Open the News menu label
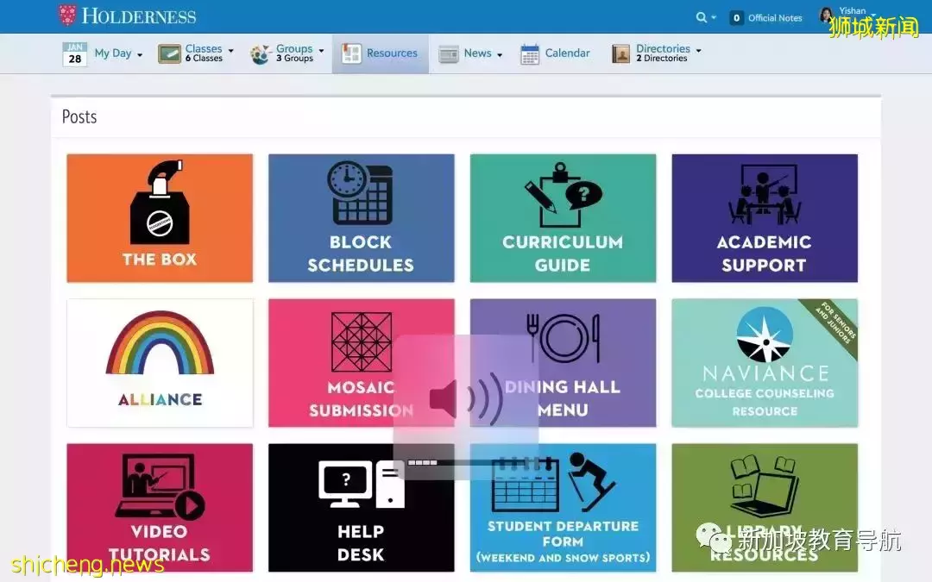 [x=478, y=53]
